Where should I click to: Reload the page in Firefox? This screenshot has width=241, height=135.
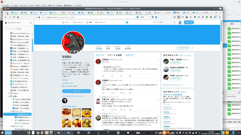[x=14, y=17]
